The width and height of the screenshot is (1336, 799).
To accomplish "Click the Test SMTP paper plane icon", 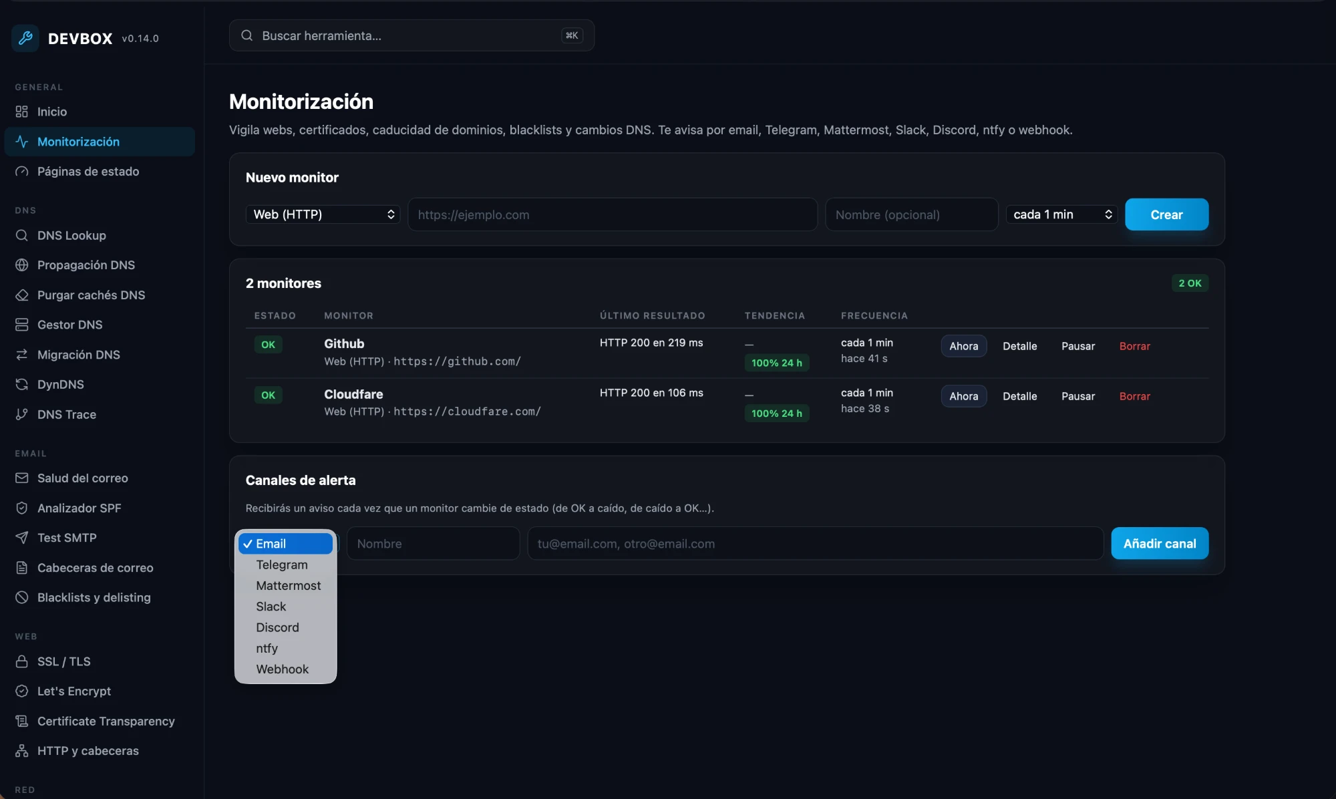I will (x=22, y=538).
